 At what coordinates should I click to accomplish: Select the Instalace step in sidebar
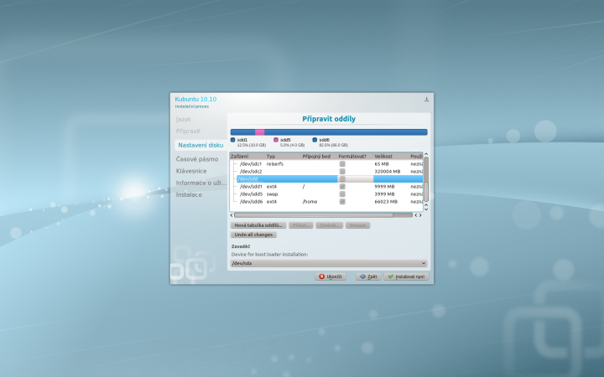[189, 194]
